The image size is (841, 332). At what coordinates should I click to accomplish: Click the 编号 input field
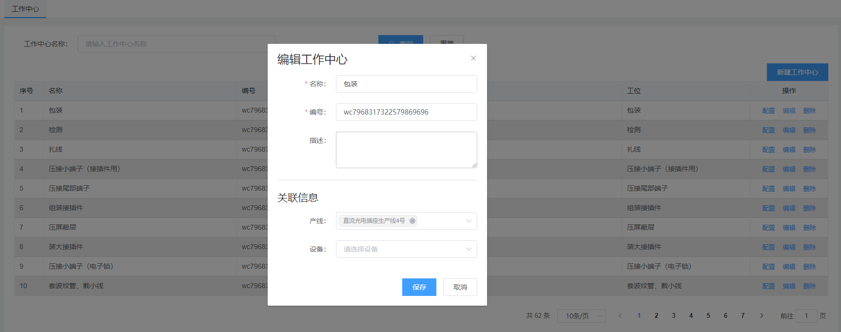click(406, 112)
